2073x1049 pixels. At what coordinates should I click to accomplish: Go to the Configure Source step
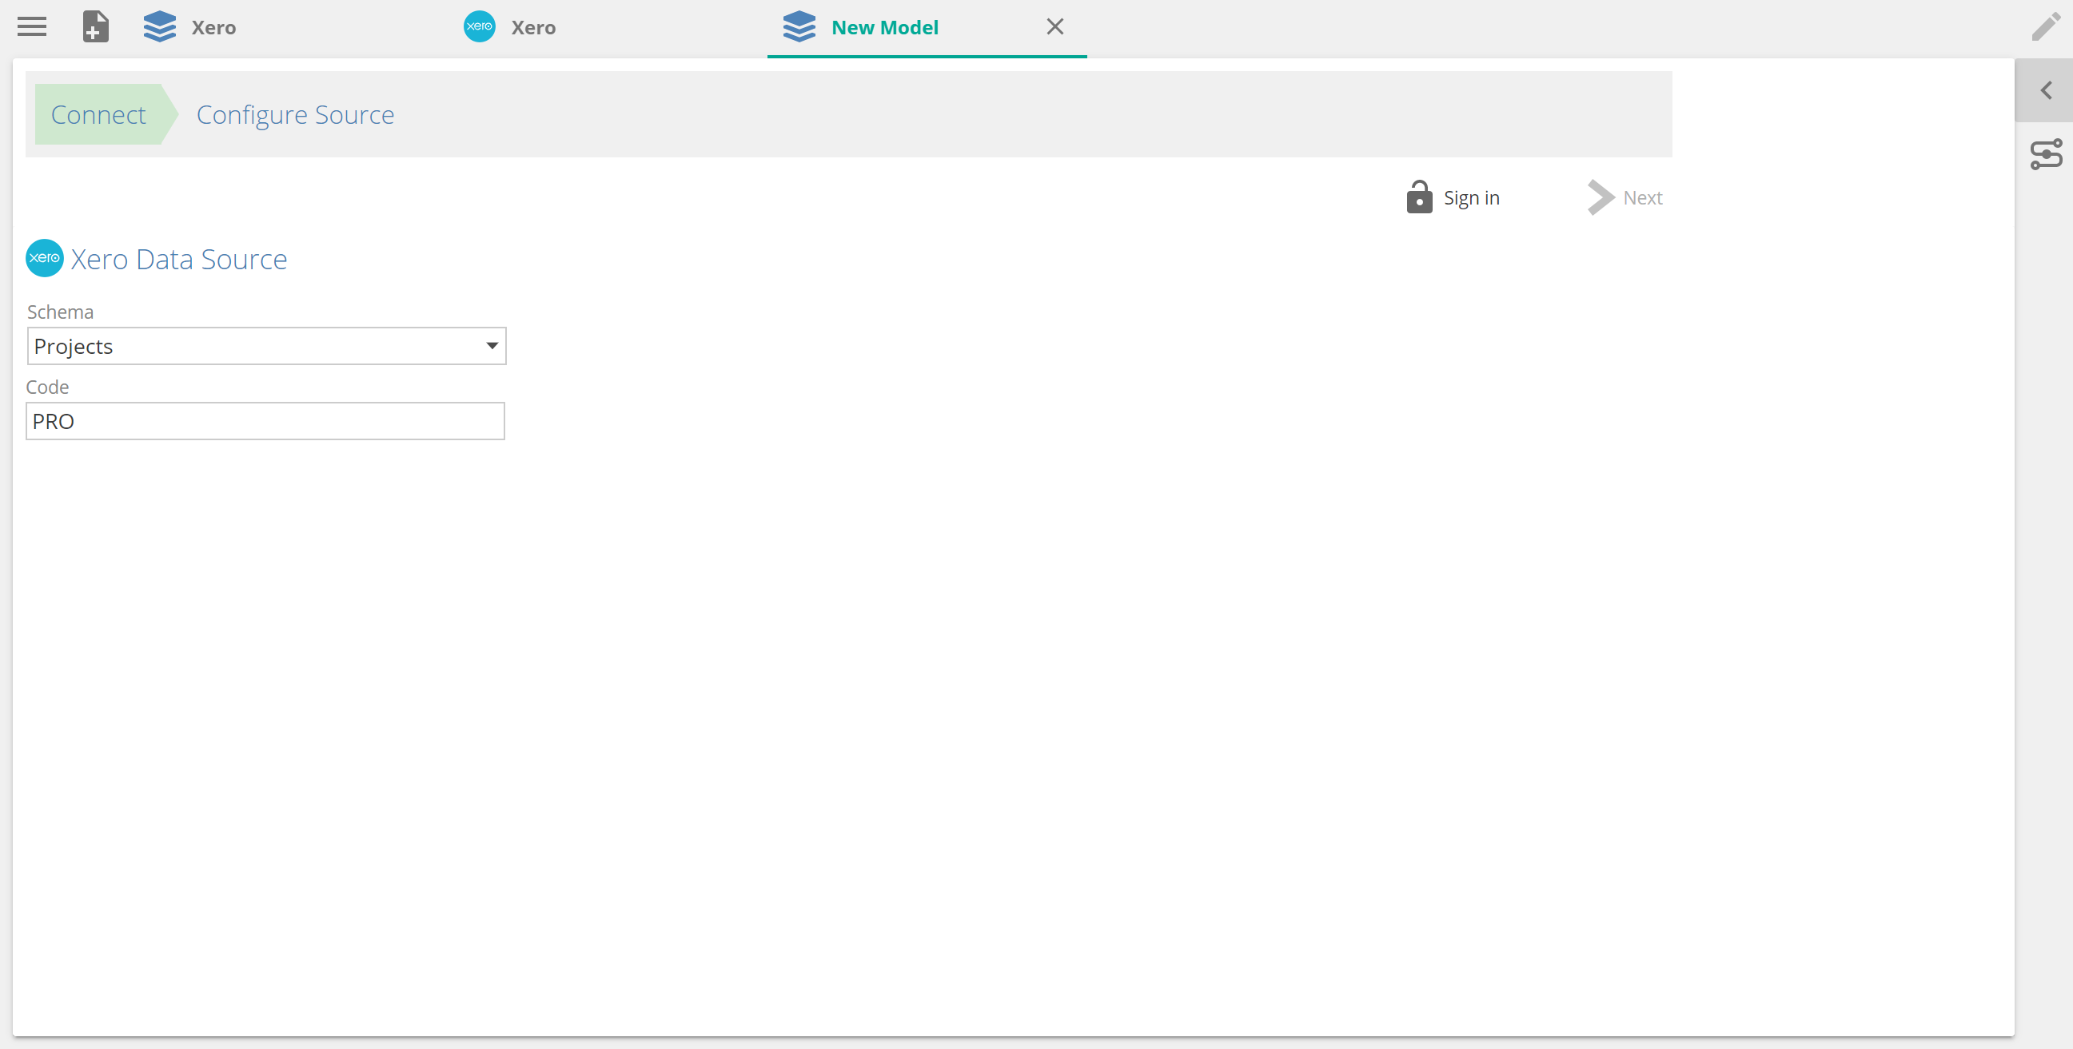(x=295, y=114)
